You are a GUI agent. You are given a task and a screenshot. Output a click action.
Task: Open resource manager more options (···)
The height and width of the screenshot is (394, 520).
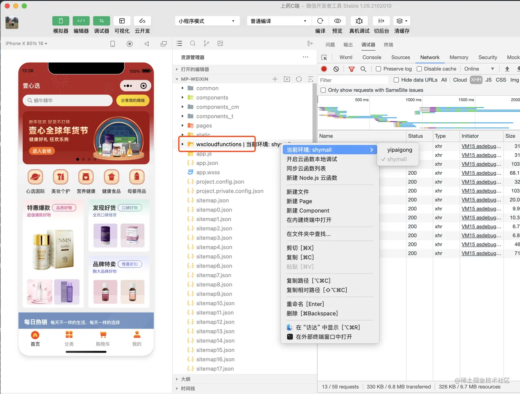305,57
